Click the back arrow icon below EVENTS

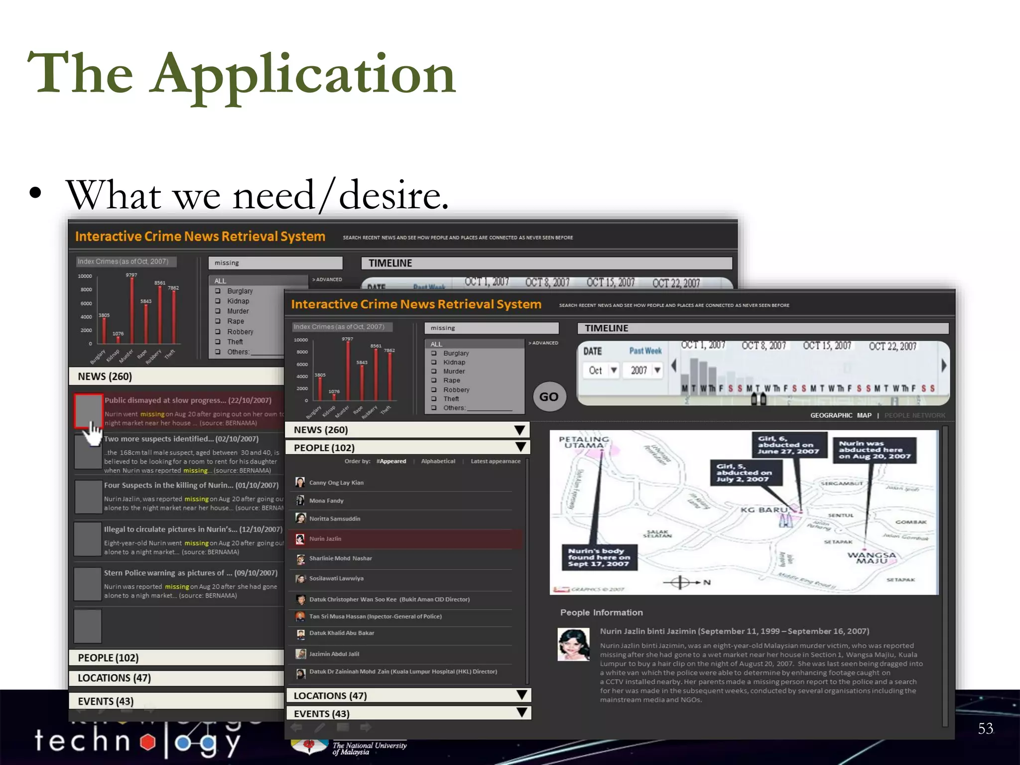click(x=297, y=727)
